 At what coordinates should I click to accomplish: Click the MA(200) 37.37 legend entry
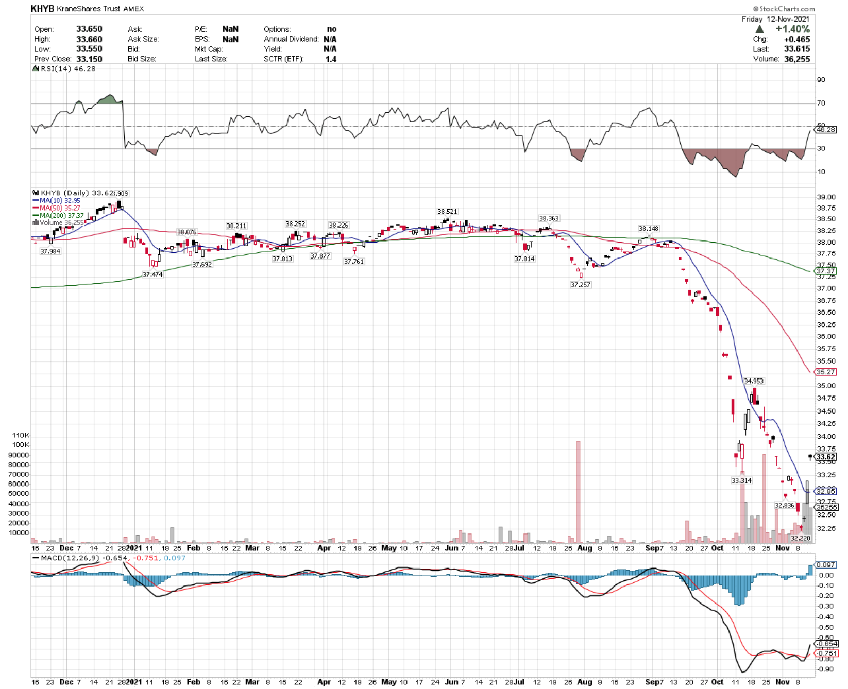[58, 215]
